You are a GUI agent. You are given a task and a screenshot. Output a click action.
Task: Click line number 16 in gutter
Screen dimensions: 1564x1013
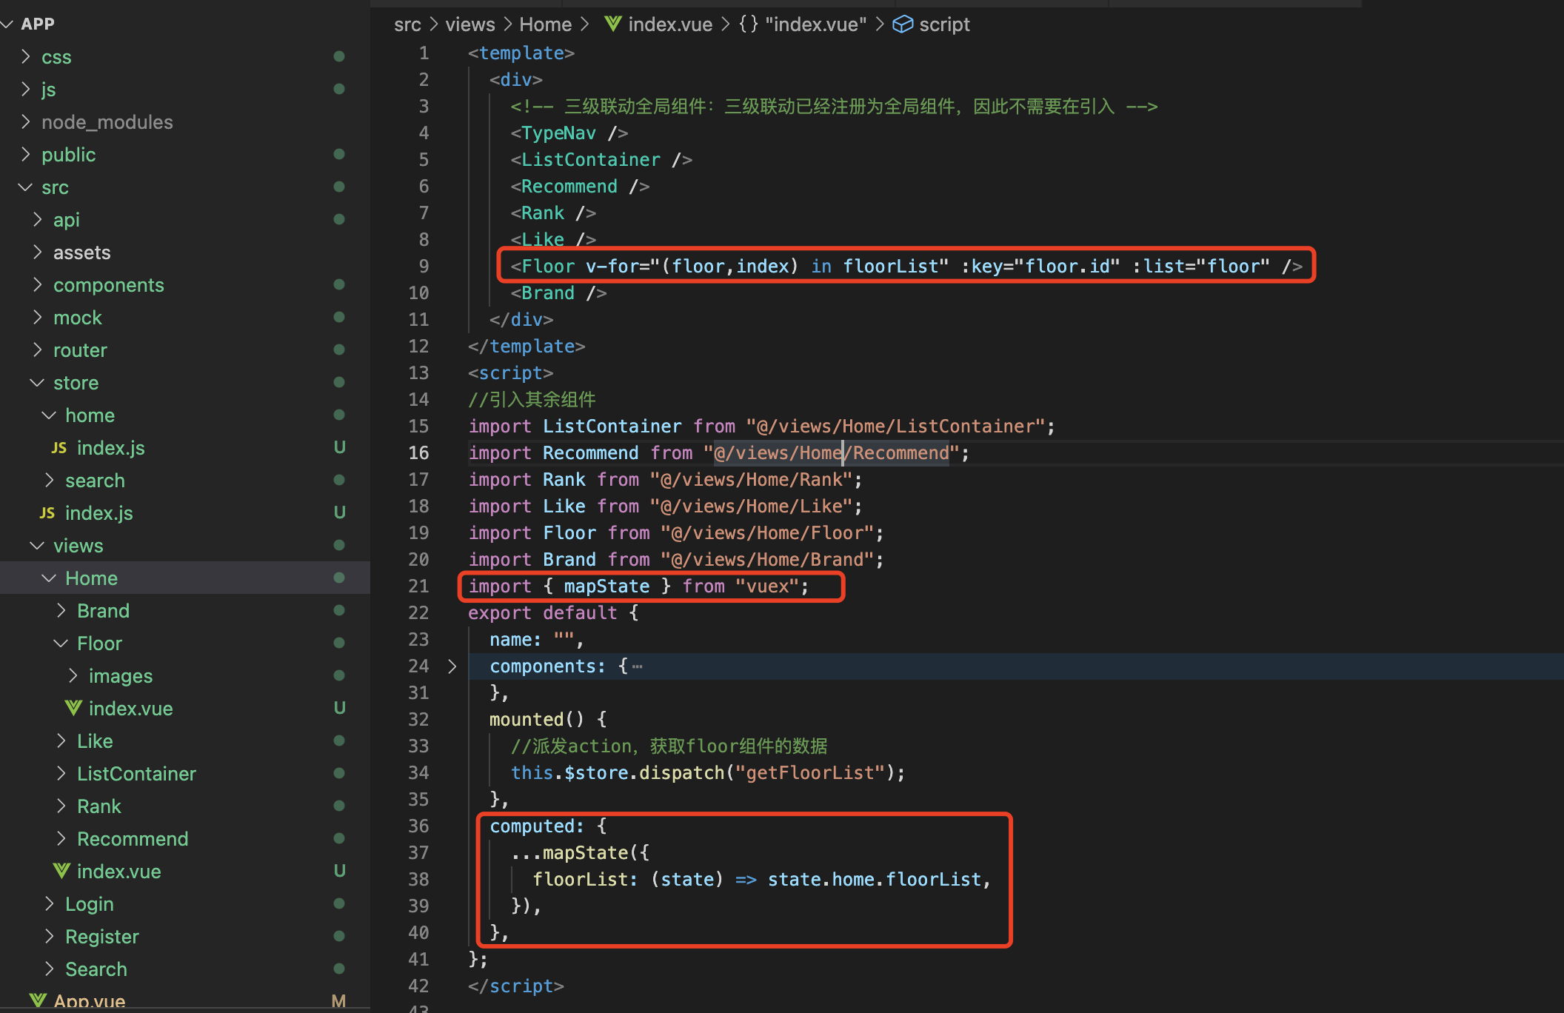point(418,452)
